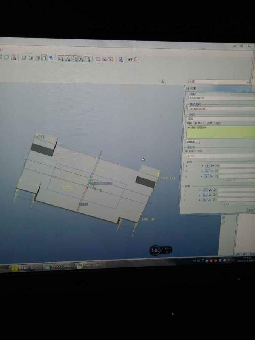Set X rotation to function of coordinates
Viewport: 255px width, 340px height.
[x=215, y=190]
